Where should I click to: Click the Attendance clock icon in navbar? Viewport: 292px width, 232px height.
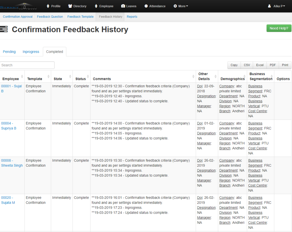[146, 6]
